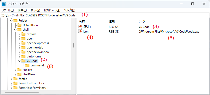
Task: Click REG_SZ in the (既定) row
Action: [x=113, y=27]
